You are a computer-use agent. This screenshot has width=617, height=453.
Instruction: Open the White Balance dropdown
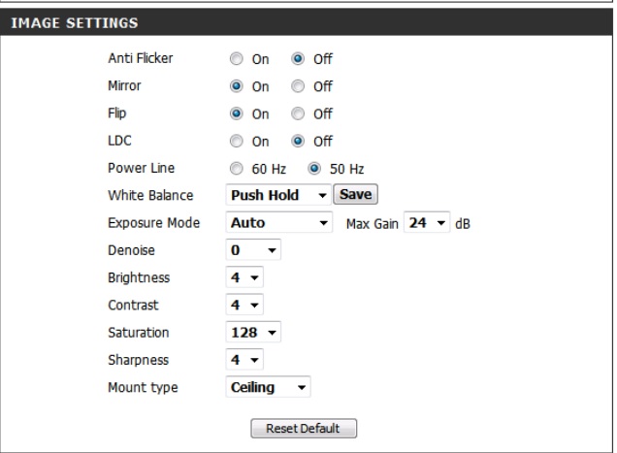tap(277, 195)
